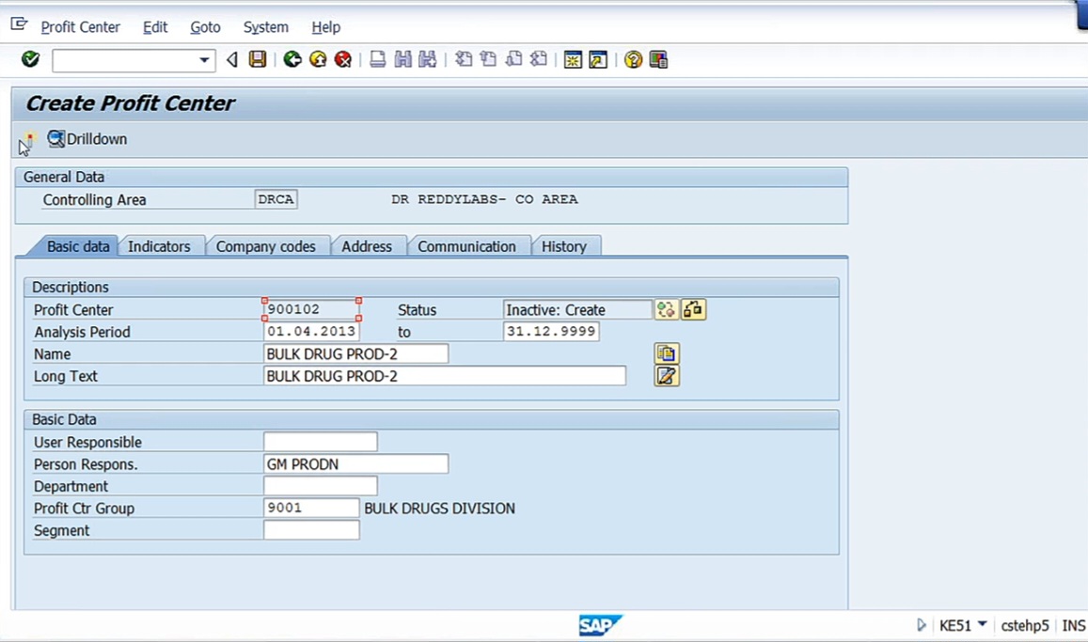Viewport: 1088px width, 642px height.
Task: Click the empty Segment field
Action: pyautogui.click(x=311, y=530)
